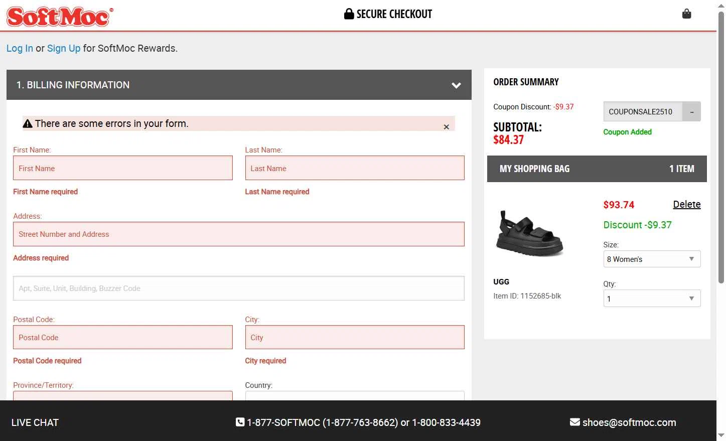726x441 pixels.
Task: Click the Street Number and Address field
Action: 239,234
